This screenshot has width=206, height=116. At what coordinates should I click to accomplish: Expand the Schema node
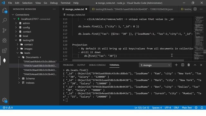[19, 79]
